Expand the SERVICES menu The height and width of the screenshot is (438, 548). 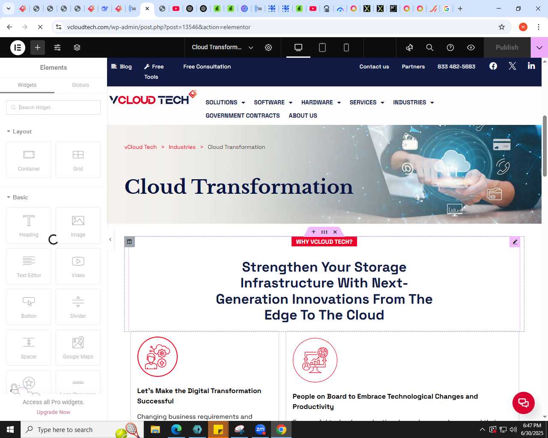(x=367, y=102)
